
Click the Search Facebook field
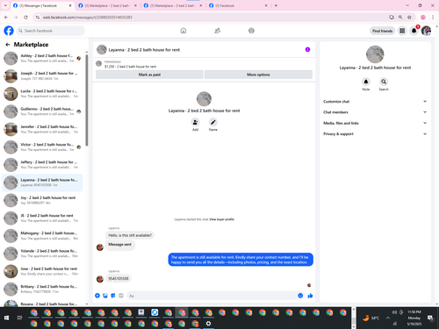click(51, 31)
